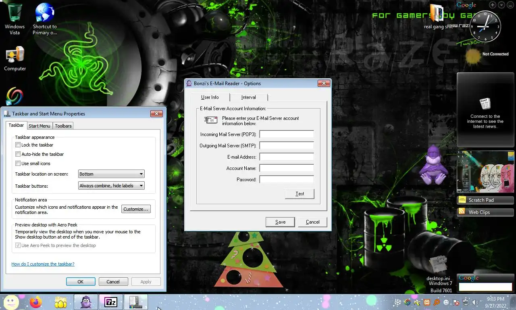Switch to 7-Zip taskbar button
The image size is (516, 310).
111,302
